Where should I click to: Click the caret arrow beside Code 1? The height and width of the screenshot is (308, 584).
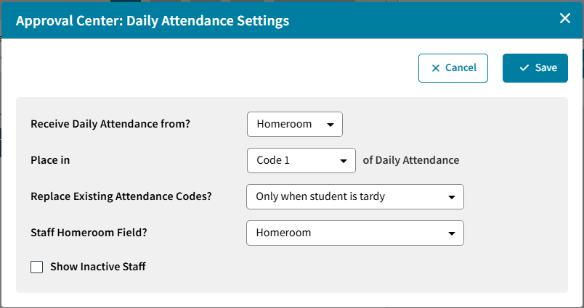coord(344,161)
